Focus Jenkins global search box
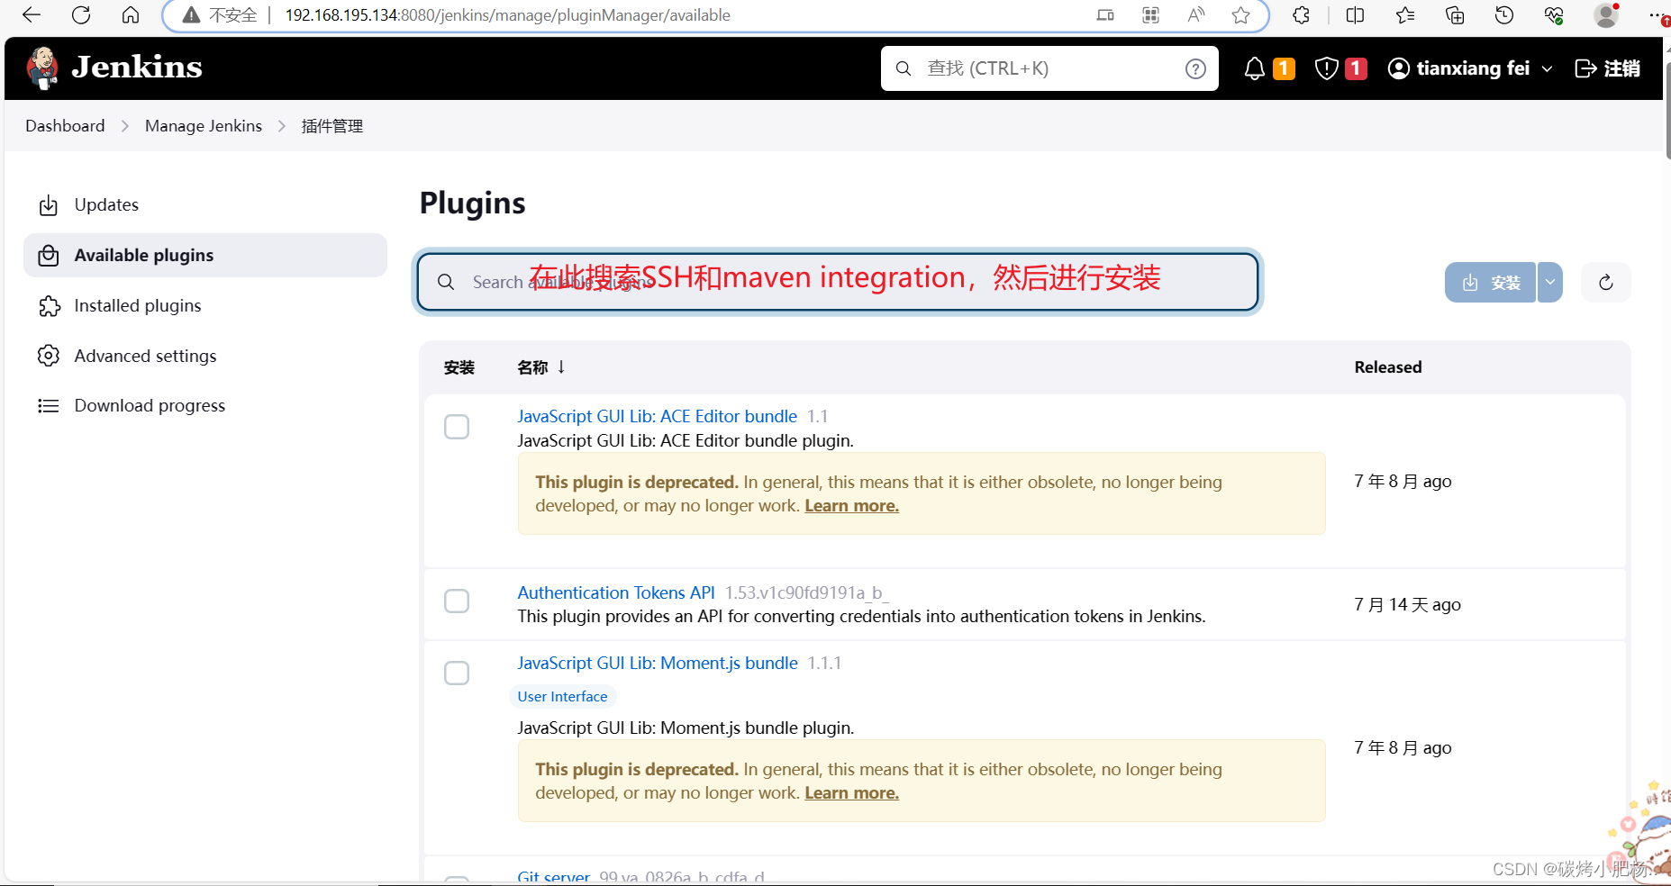Viewport: 1671px width, 886px height. (x=1049, y=68)
